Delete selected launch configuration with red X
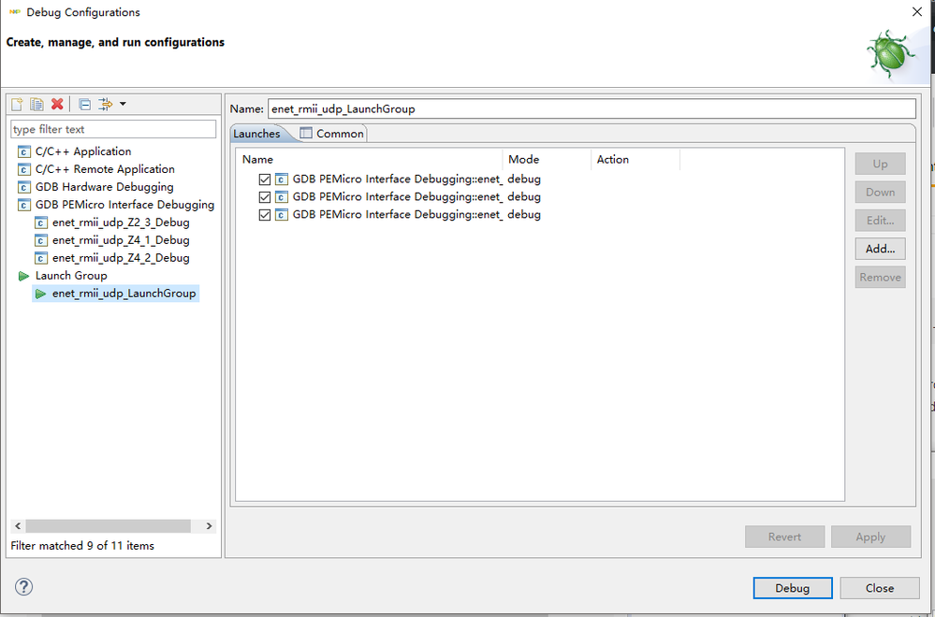935x617 pixels. (57, 104)
